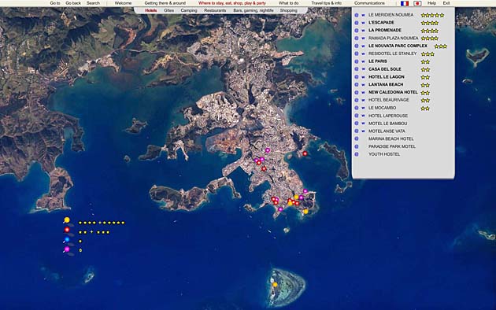Screen dimensions: 496x310
Task: Click the w website icon for Le Meridien Noumea
Action: (x=363, y=15)
